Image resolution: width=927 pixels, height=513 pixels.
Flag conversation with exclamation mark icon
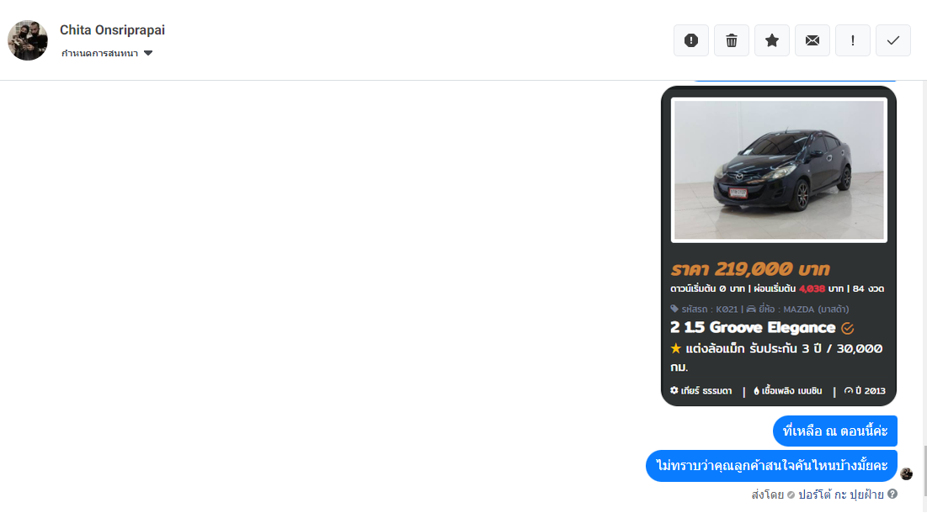[x=853, y=40]
